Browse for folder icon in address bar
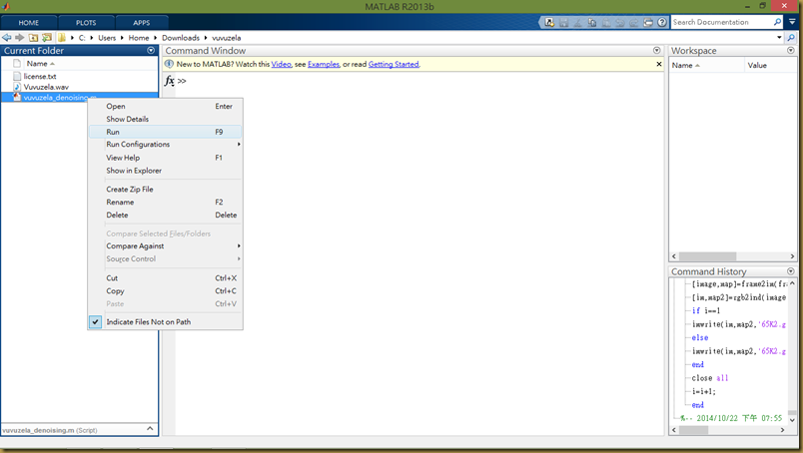The width and height of the screenshot is (803, 453). click(x=47, y=37)
